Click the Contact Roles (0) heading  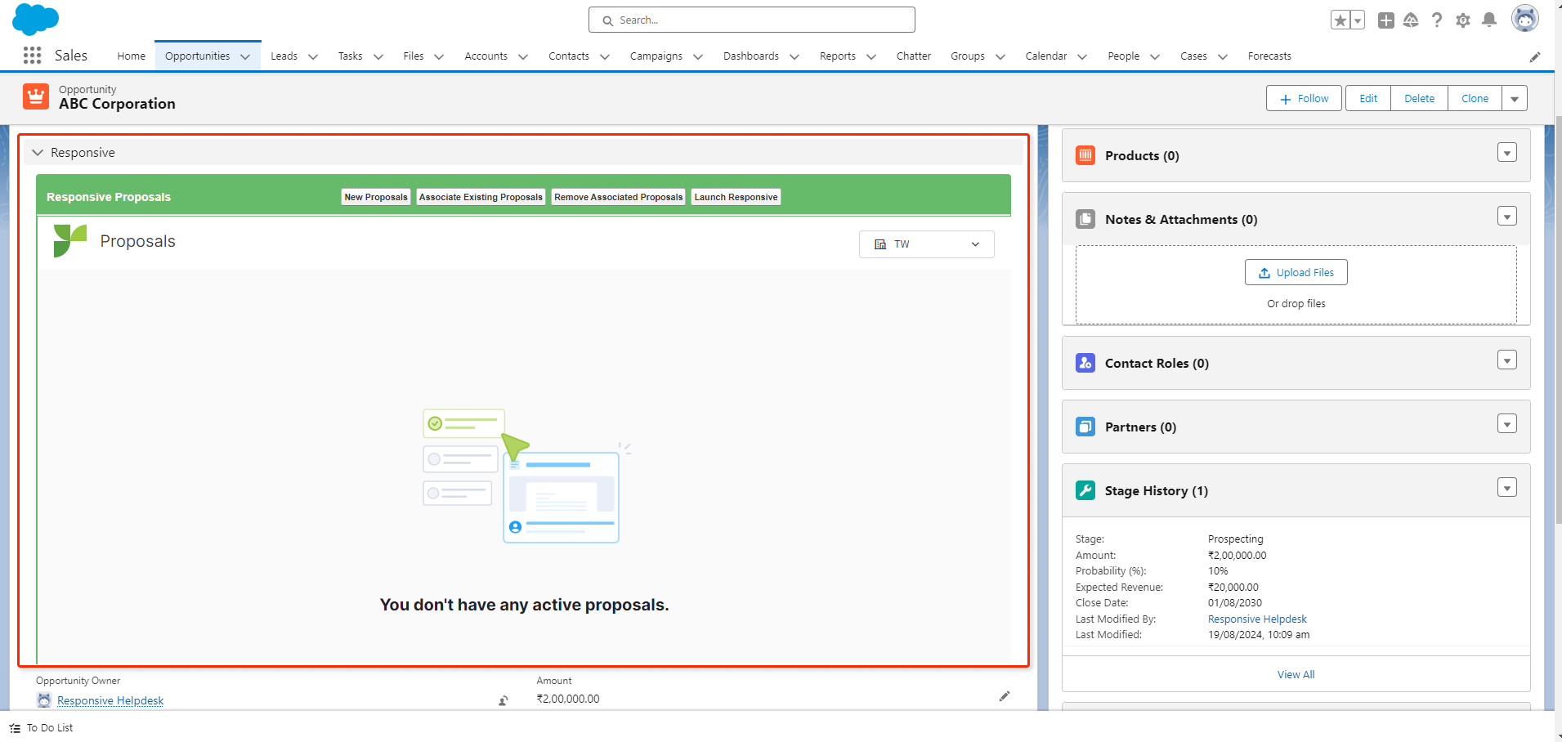pyautogui.click(x=1157, y=363)
